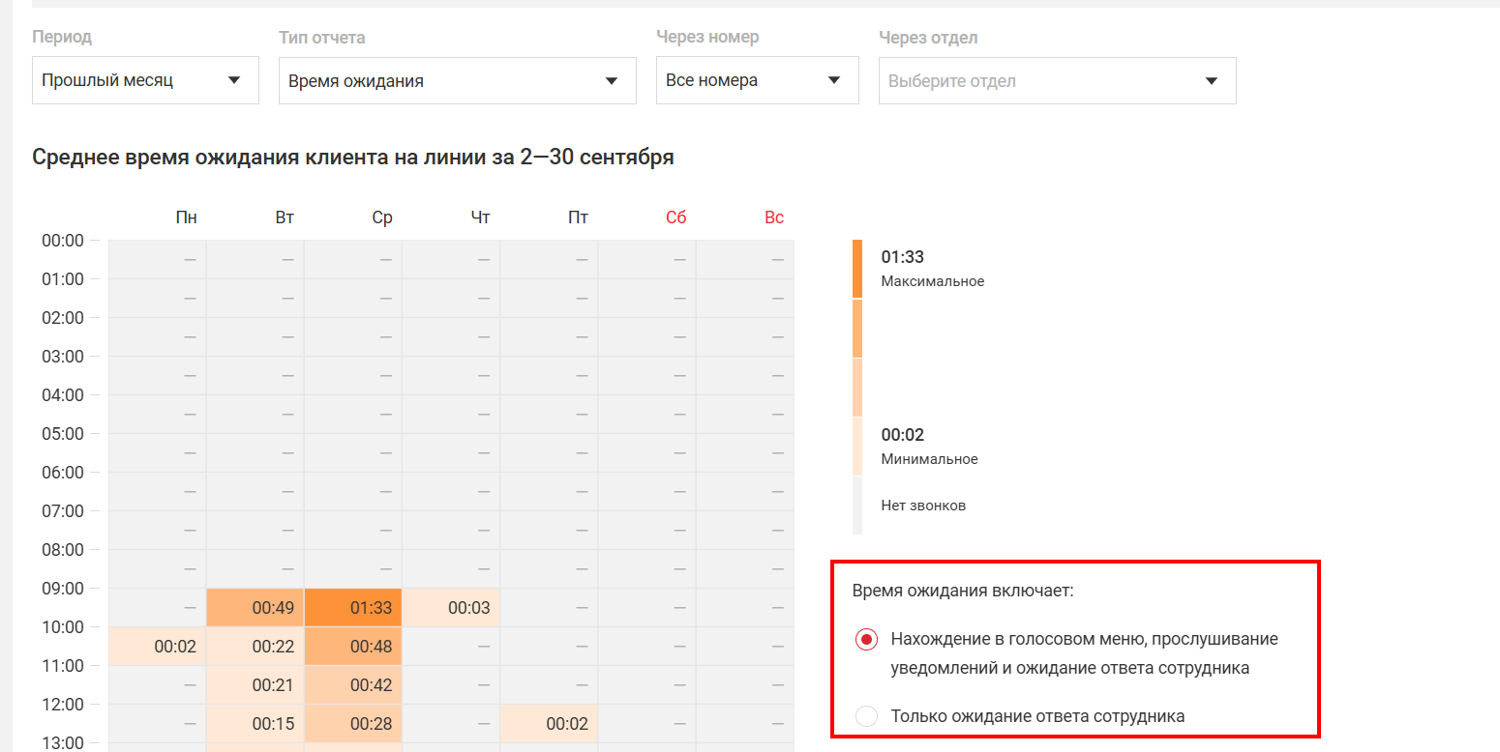Click the 00:03 cell on Thursday
Viewport: 1500px width, 752px height.
451,608
